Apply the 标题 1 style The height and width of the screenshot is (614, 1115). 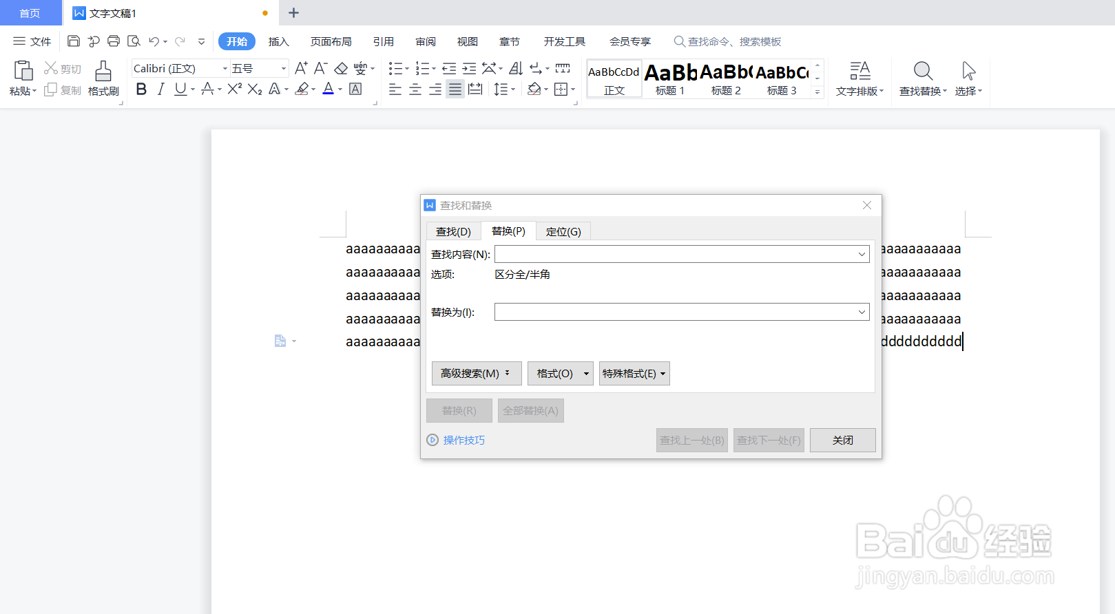tap(670, 79)
